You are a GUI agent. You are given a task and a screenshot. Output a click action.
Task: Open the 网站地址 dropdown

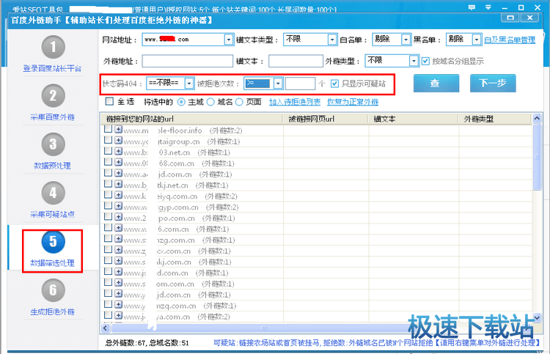tap(228, 40)
